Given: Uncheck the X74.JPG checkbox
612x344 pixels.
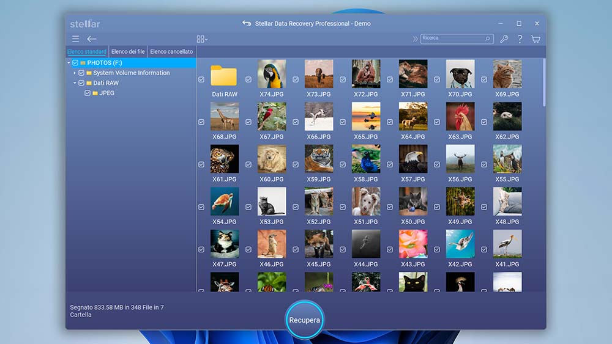Looking at the screenshot, I should (248, 79).
